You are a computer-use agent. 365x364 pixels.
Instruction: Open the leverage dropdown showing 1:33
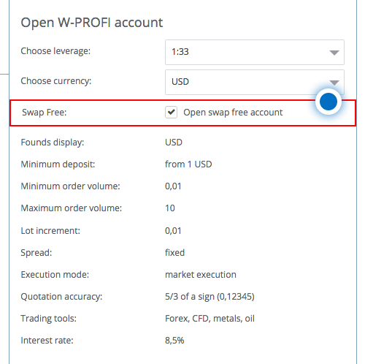[x=255, y=53]
